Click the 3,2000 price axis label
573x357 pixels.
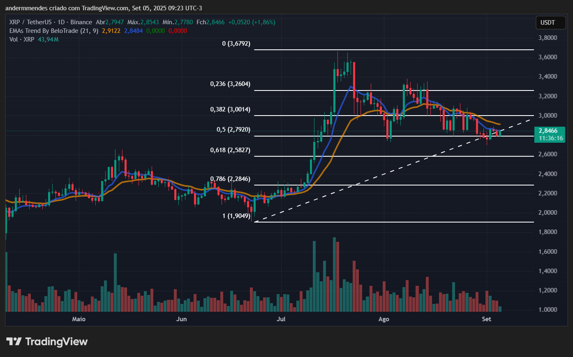tap(548, 96)
